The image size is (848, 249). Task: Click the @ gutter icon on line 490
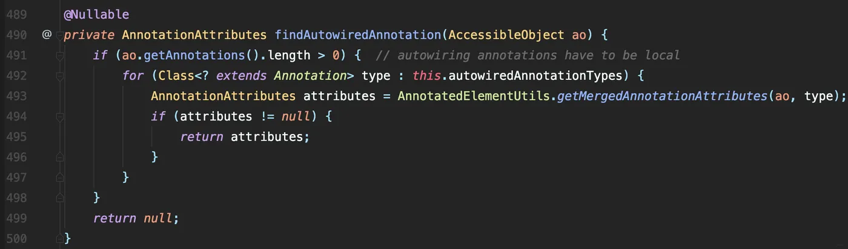click(x=47, y=35)
